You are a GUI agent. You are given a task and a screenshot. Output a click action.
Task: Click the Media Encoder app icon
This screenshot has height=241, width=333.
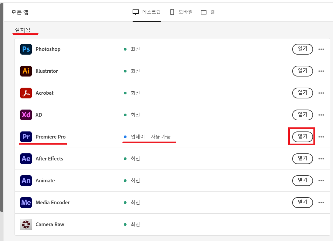coord(26,202)
